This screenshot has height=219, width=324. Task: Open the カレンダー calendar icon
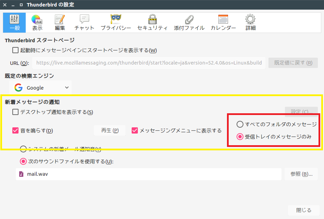(x=223, y=22)
